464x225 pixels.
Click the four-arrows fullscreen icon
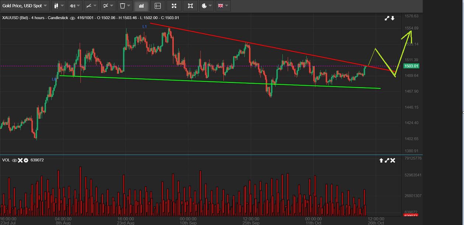point(174,6)
